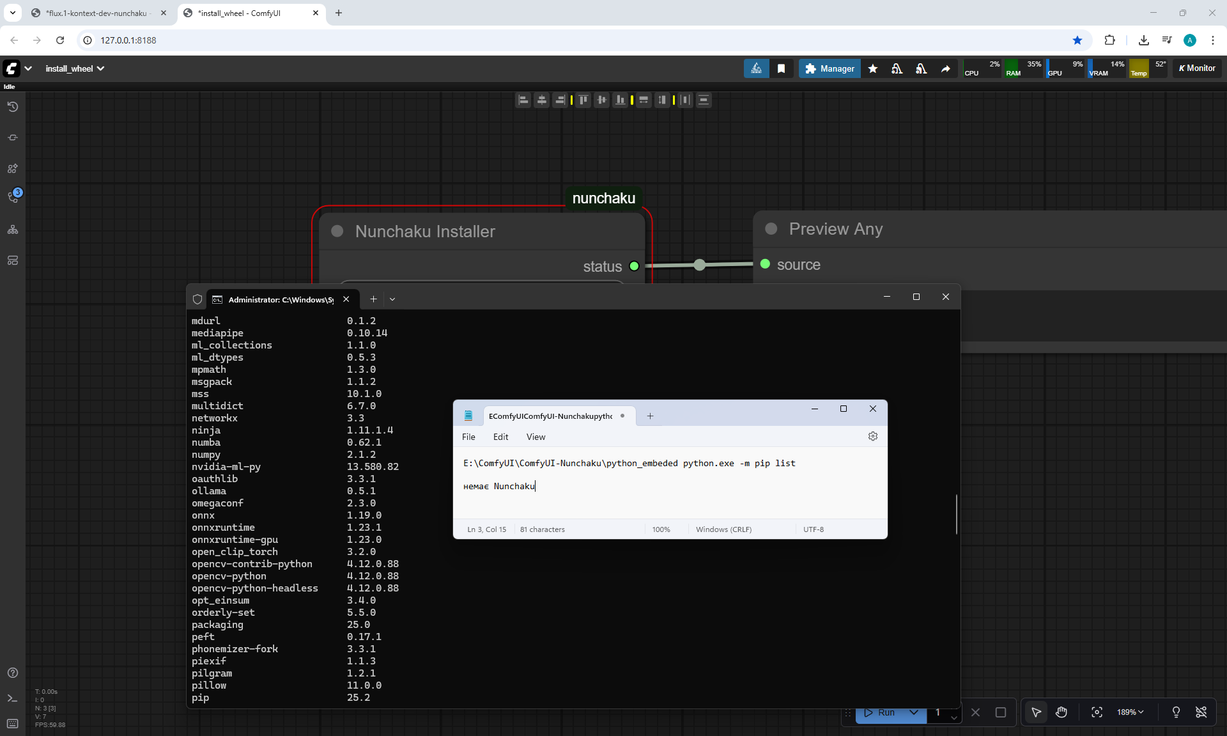Click the align left icon in alignment toolbar

(x=523, y=100)
